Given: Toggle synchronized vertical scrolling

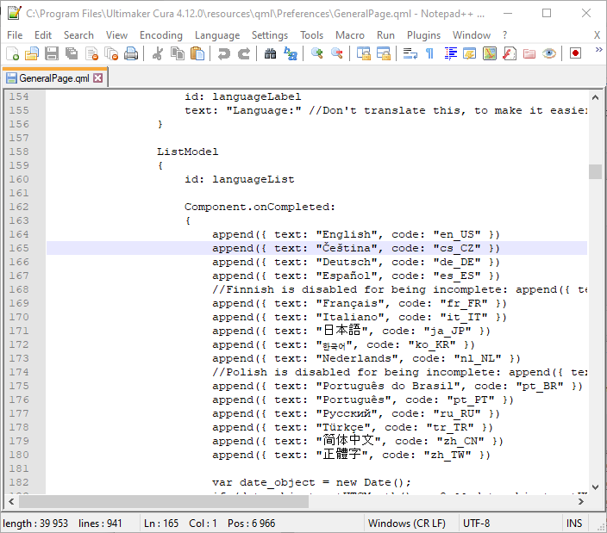Looking at the screenshot, I should click(x=364, y=53).
